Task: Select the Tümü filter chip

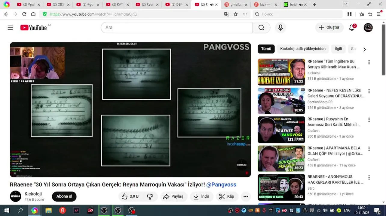Action: (266, 49)
